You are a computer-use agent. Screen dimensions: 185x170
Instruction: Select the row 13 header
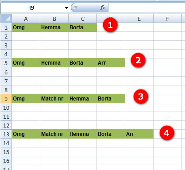point(6,134)
